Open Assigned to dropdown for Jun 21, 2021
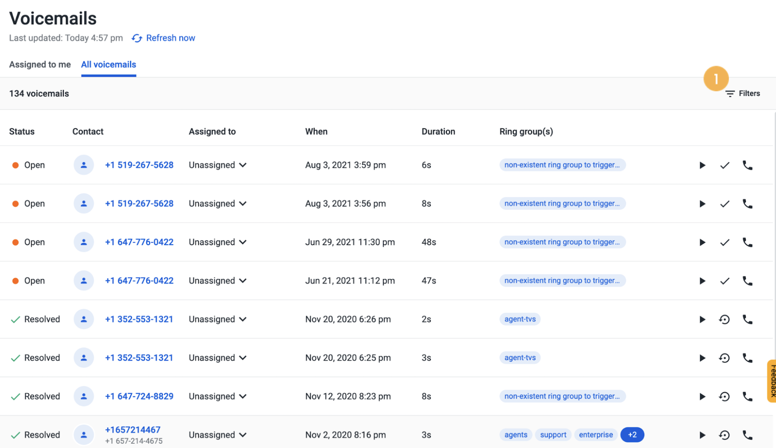Screen dimensions: 776x448 [x=218, y=281]
